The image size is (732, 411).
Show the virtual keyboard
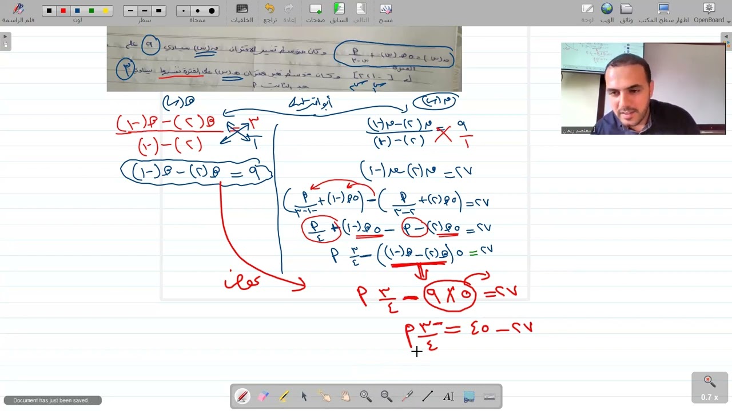[x=490, y=396]
